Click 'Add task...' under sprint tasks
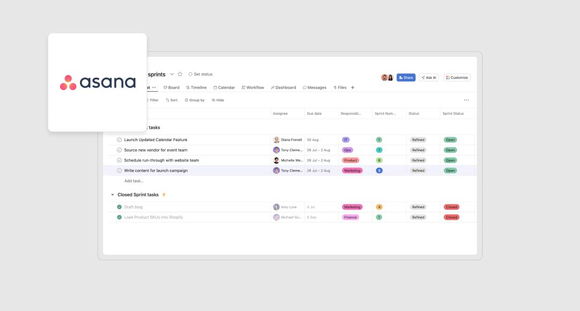This screenshot has height=311, width=580. (134, 181)
